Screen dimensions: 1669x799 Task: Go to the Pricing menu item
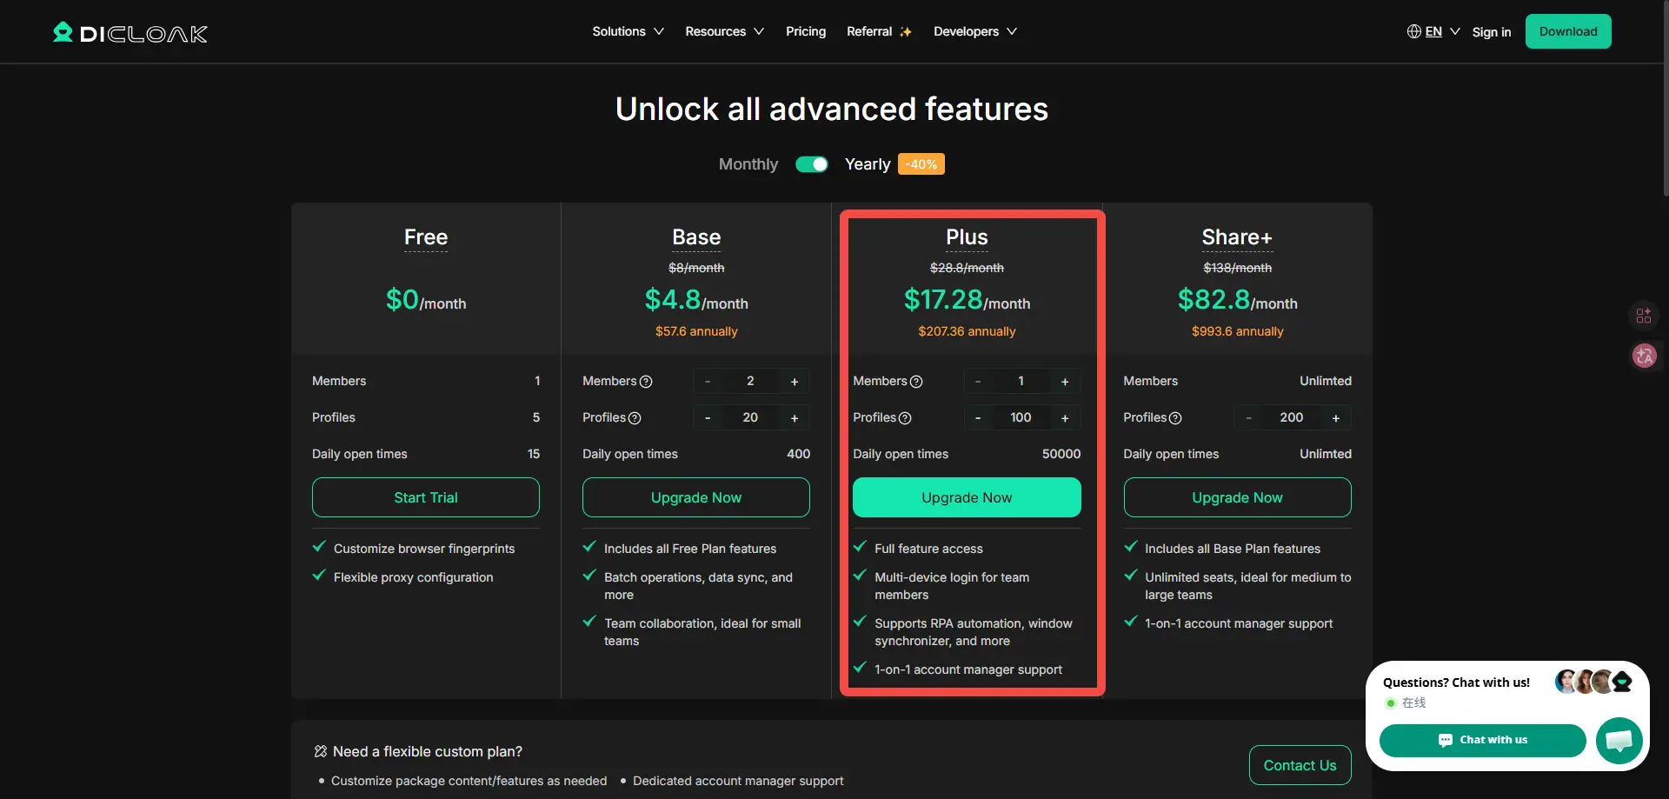(806, 32)
